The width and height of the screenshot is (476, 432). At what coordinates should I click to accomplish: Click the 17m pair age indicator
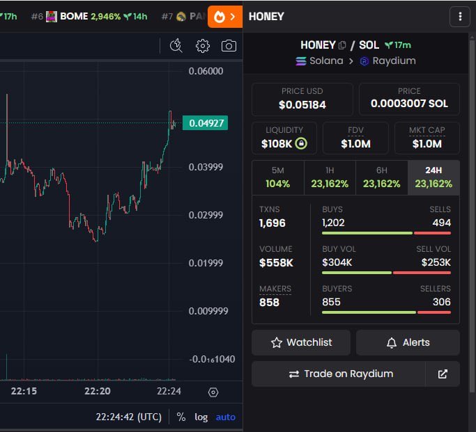[x=398, y=45]
